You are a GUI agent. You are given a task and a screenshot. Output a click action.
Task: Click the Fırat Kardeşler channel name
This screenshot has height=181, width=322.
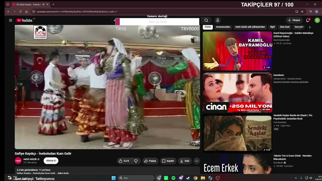[x=280, y=122]
